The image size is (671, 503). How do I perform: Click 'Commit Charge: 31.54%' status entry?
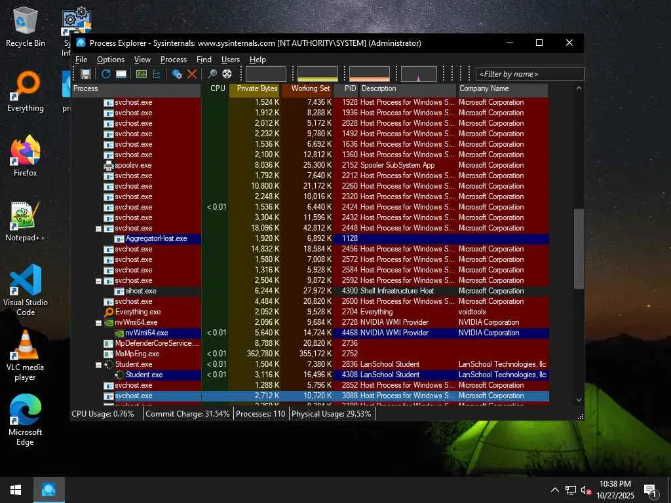187,414
